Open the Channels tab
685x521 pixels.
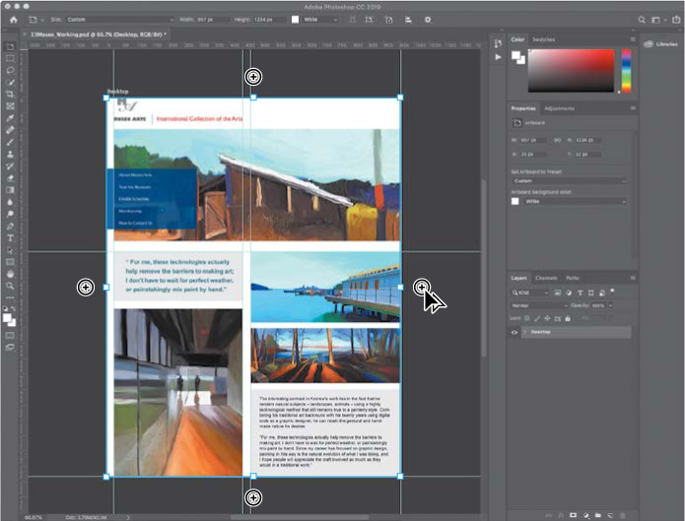tap(546, 278)
